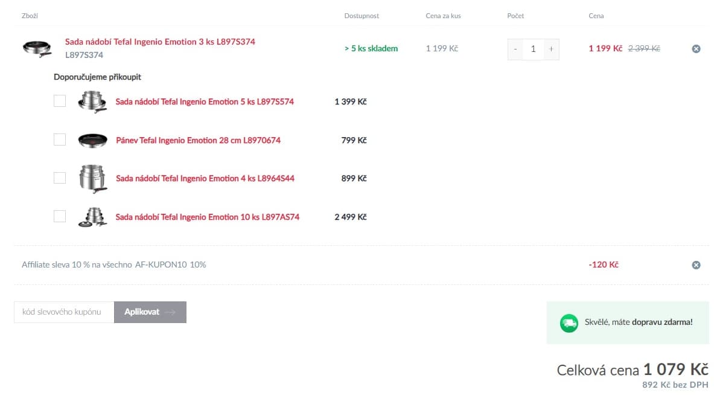The height and width of the screenshot is (401, 714).
Task: Open Sada nádobí Tefal Ingenio Emotion 5 ks link
Action: pyautogui.click(x=205, y=101)
